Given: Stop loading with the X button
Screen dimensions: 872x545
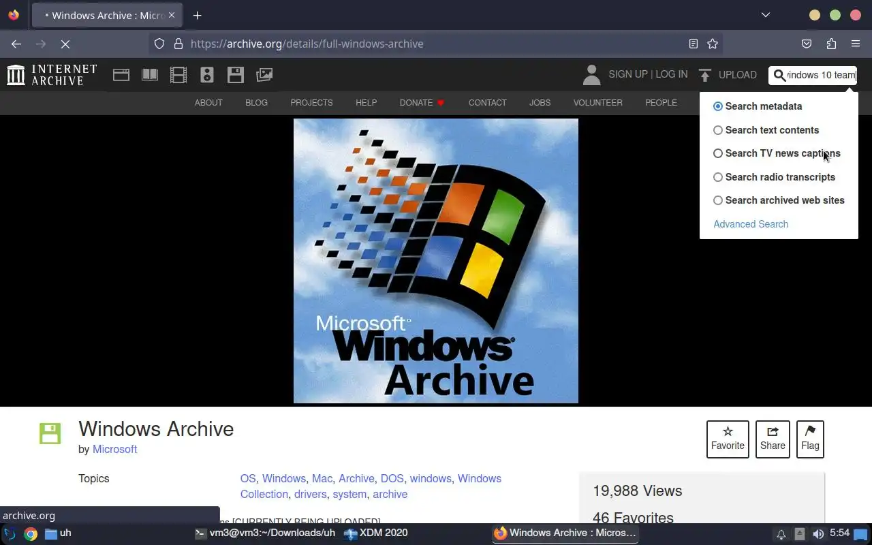Looking at the screenshot, I should click(x=65, y=44).
